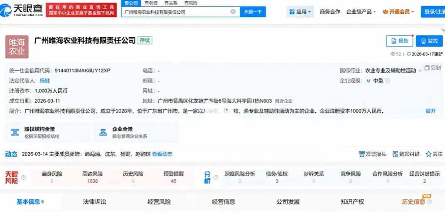Screen dimensions: 445x213
Task: Select the 经营风险 tab
Action: click(x=159, y=202)
